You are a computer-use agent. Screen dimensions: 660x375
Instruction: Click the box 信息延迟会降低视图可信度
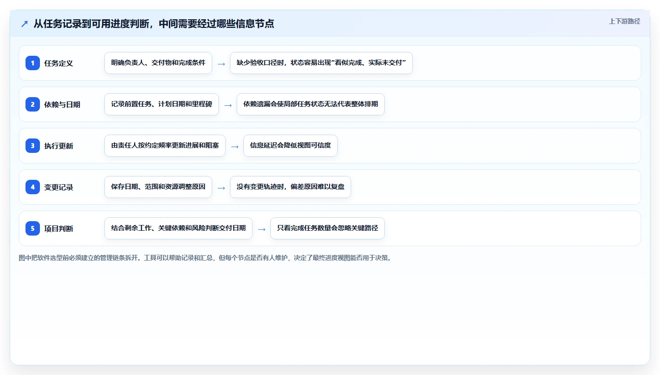[x=291, y=146]
